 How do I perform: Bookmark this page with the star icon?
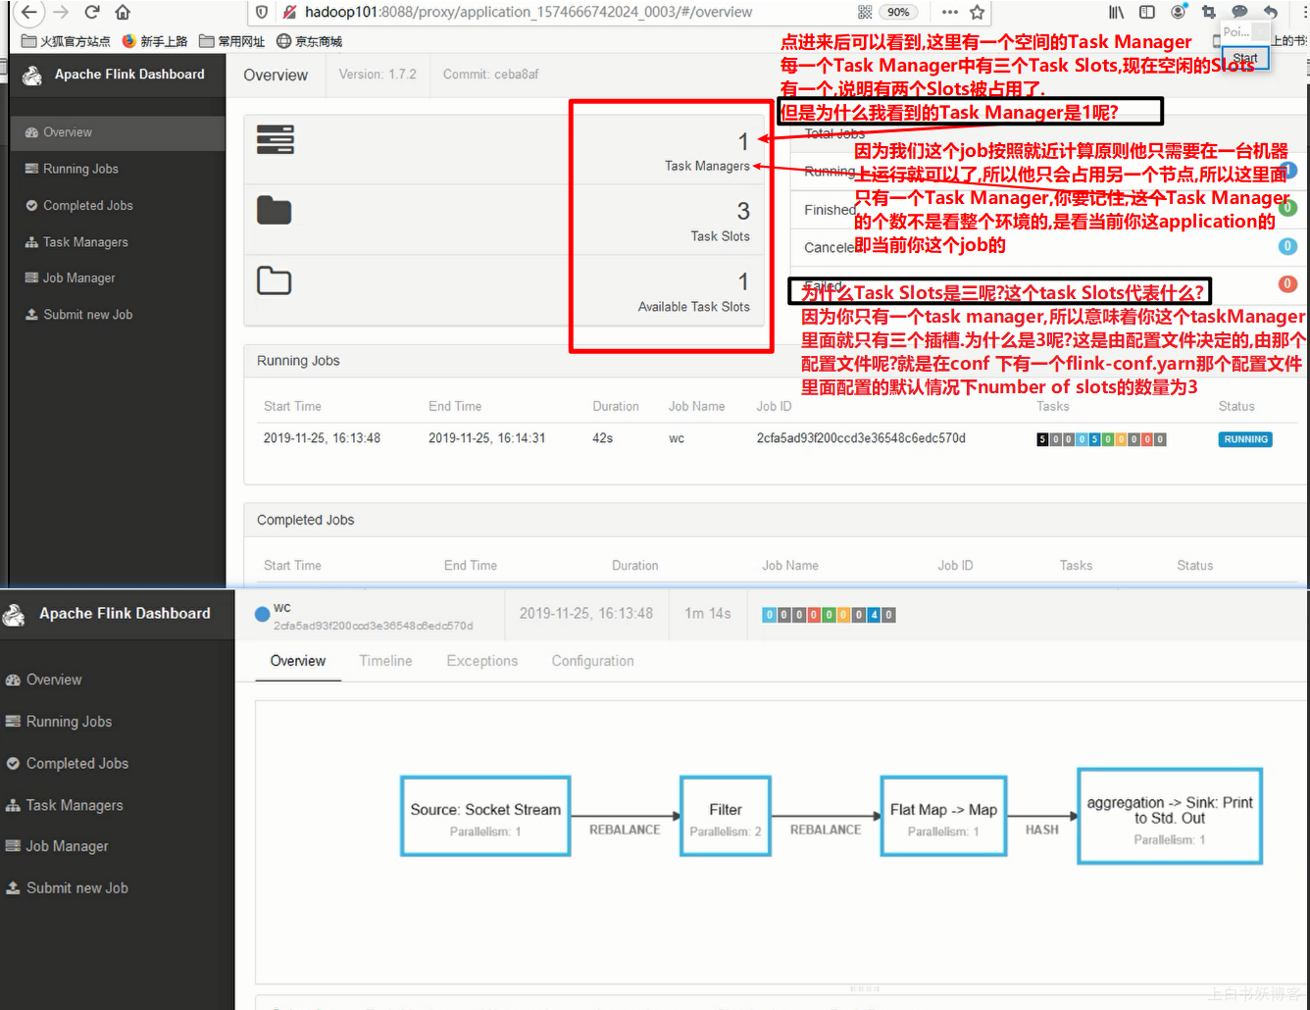977,12
